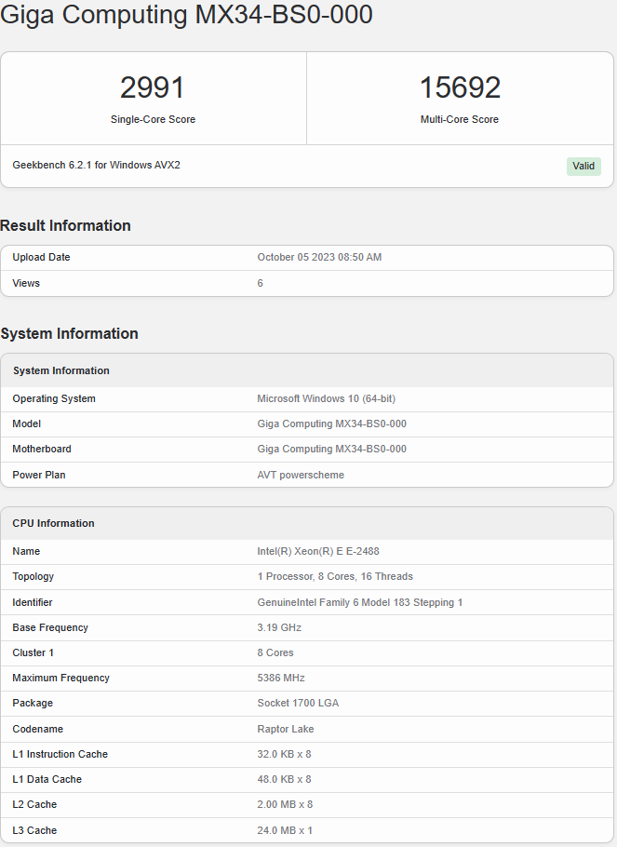
Task: Select the Geekbench 6.2.1 for Windows AVX2 text
Action: 96,165
